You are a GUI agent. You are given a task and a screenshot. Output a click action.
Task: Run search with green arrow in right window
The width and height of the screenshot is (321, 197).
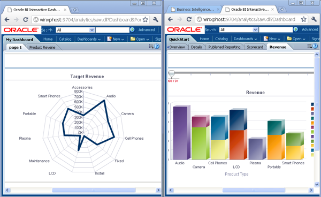point(296,29)
